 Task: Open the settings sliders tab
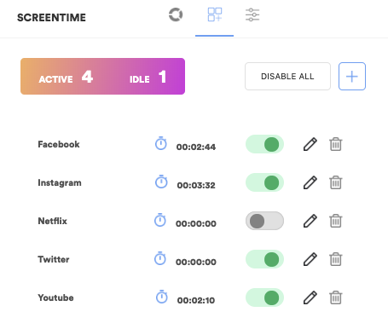coord(252,14)
